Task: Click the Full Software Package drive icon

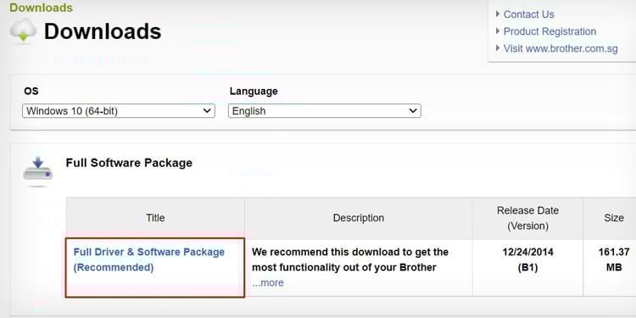Action: (37, 170)
